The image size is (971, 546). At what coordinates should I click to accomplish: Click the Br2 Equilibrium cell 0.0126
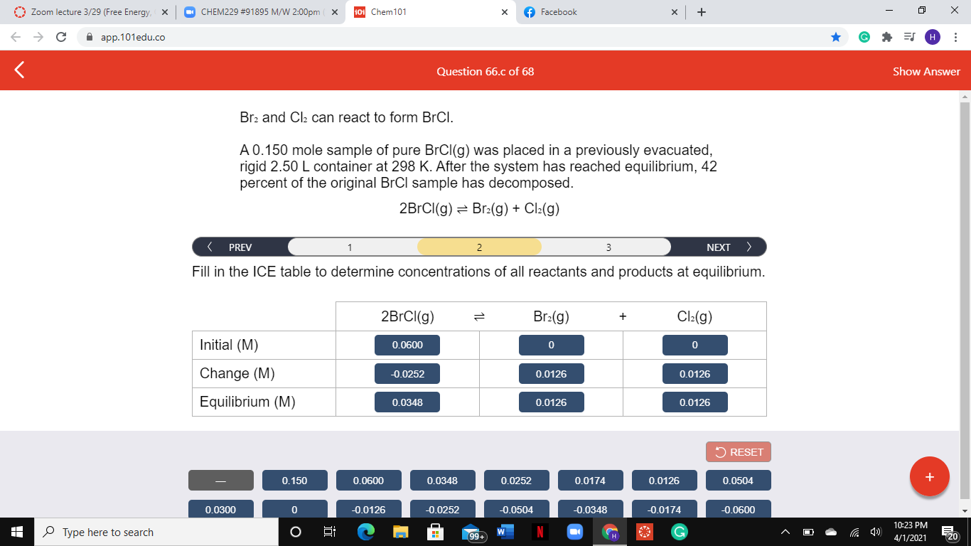[x=551, y=402]
